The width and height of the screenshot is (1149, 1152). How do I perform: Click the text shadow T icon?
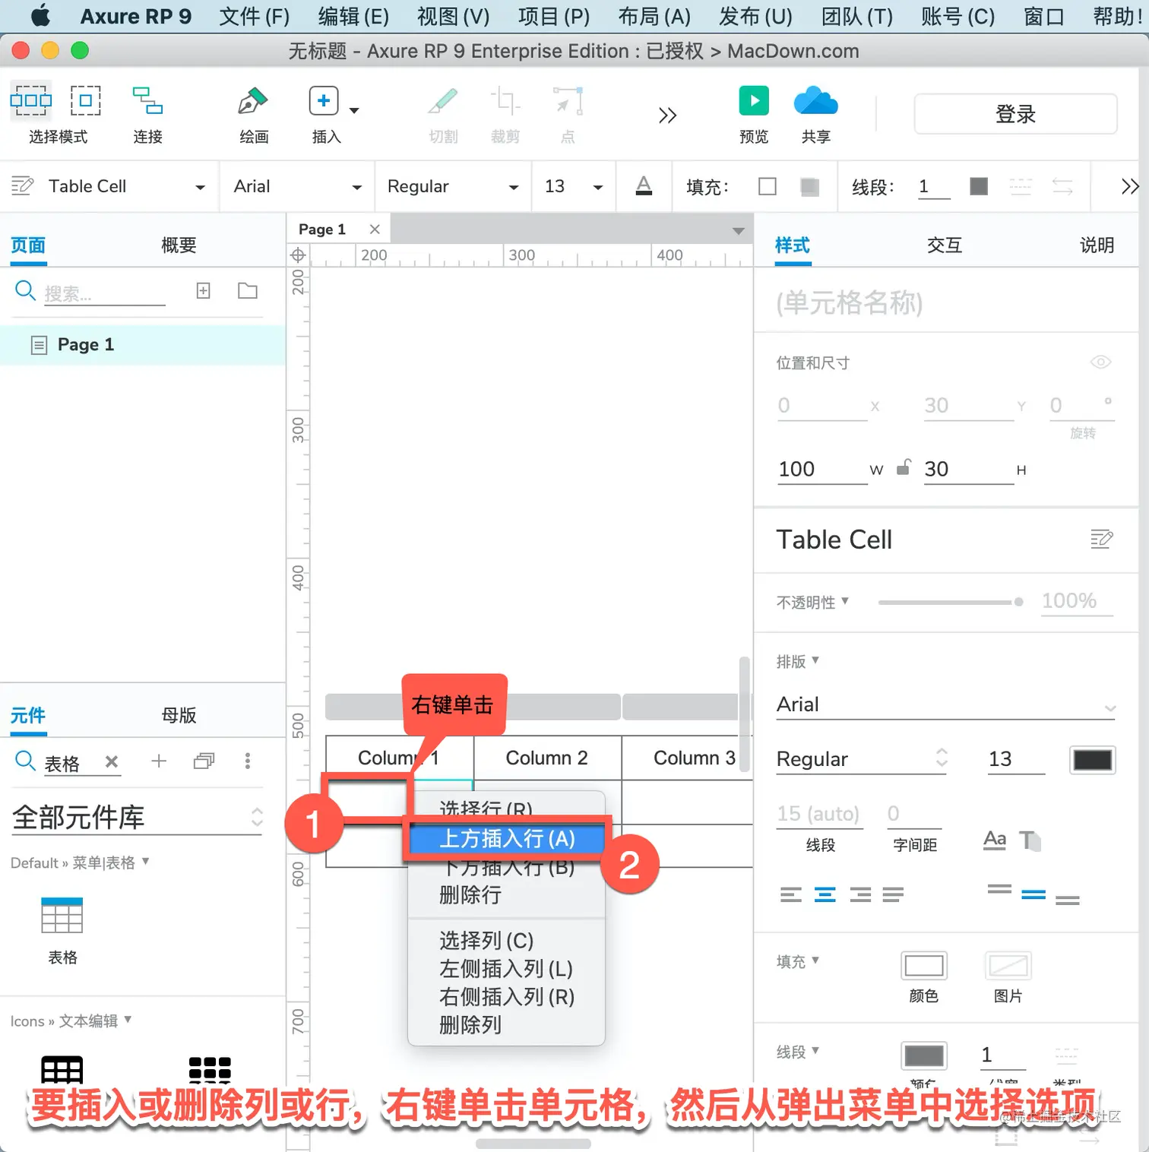[1030, 840]
